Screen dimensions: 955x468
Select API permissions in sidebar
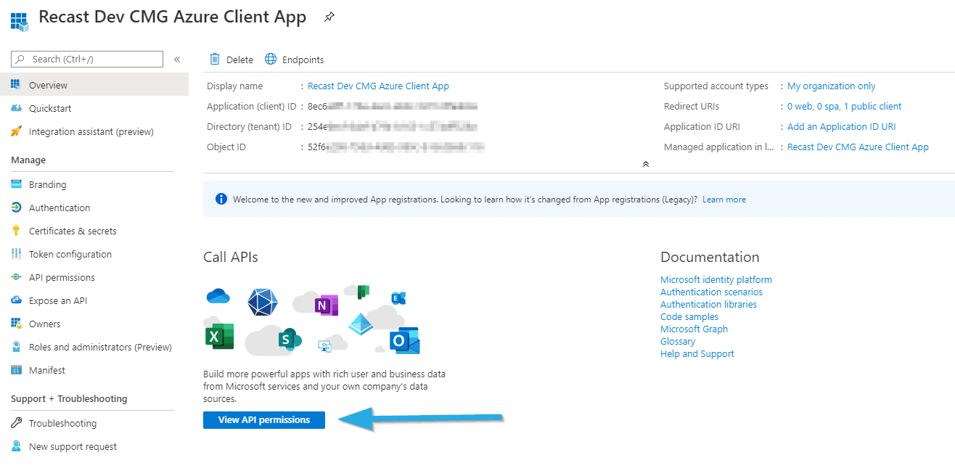(x=62, y=277)
